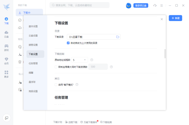This screenshot has height=125, width=189.
Task: Open 远程下载 remote download
Action: pyautogui.click(x=71, y=122)
